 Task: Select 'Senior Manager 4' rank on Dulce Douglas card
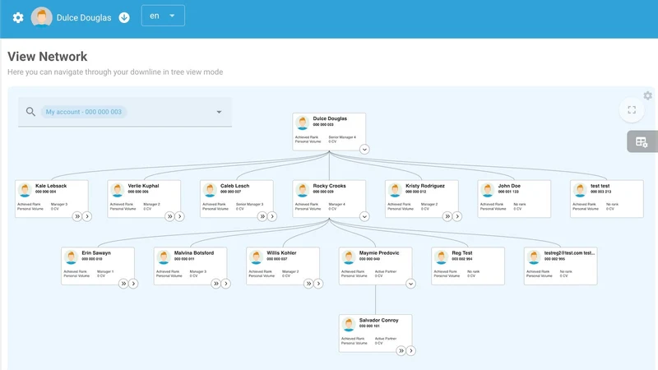tap(342, 137)
